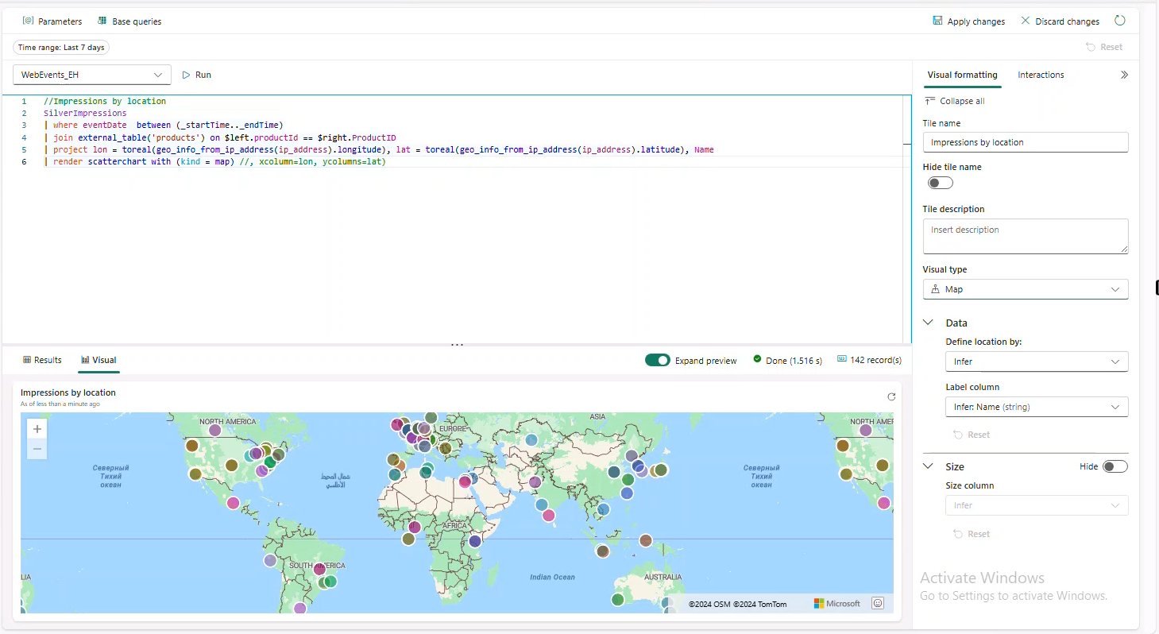Click the map zoom out minus button
Screen dimensions: 1159x634
coord(37,449)
